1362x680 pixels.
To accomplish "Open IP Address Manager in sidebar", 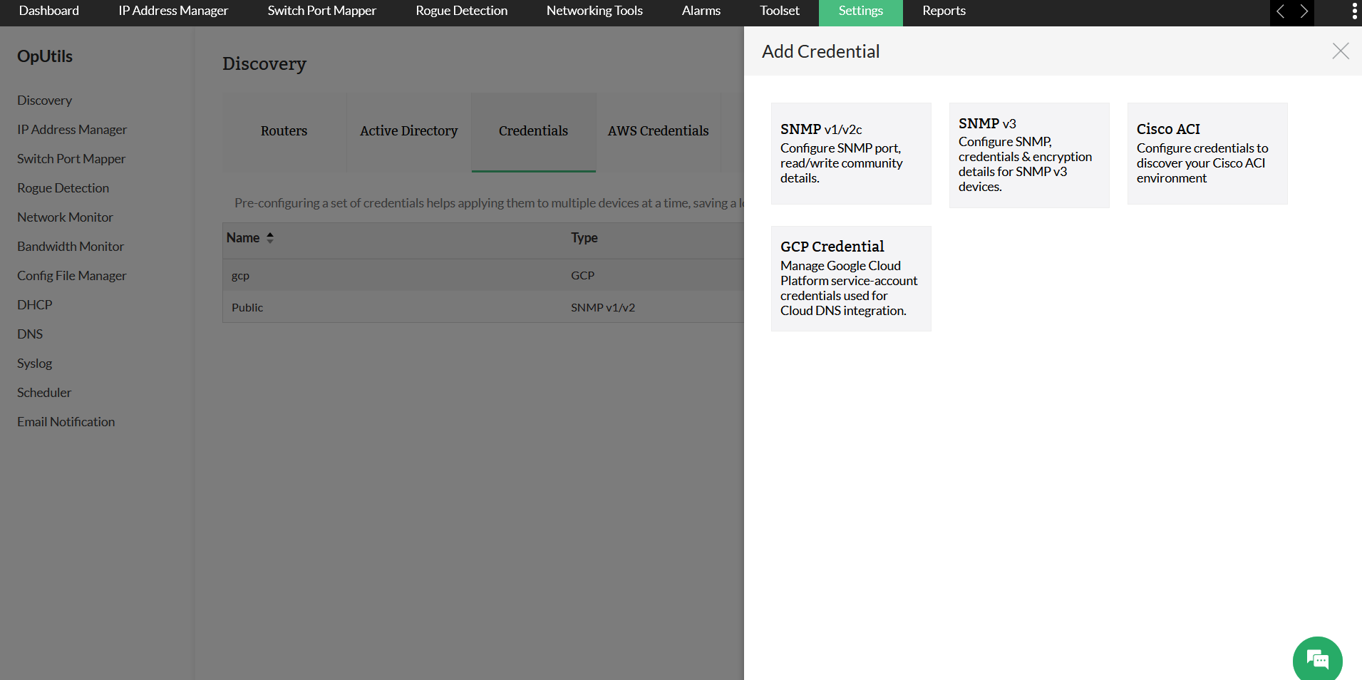I will click(72, 130).
